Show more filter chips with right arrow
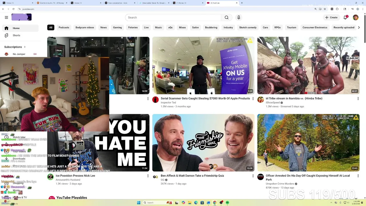 359,27
